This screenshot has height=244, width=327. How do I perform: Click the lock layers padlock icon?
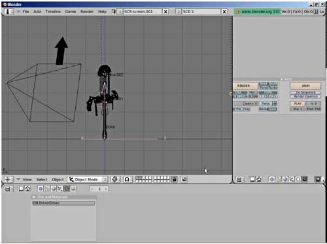click(x=174, y=179)
